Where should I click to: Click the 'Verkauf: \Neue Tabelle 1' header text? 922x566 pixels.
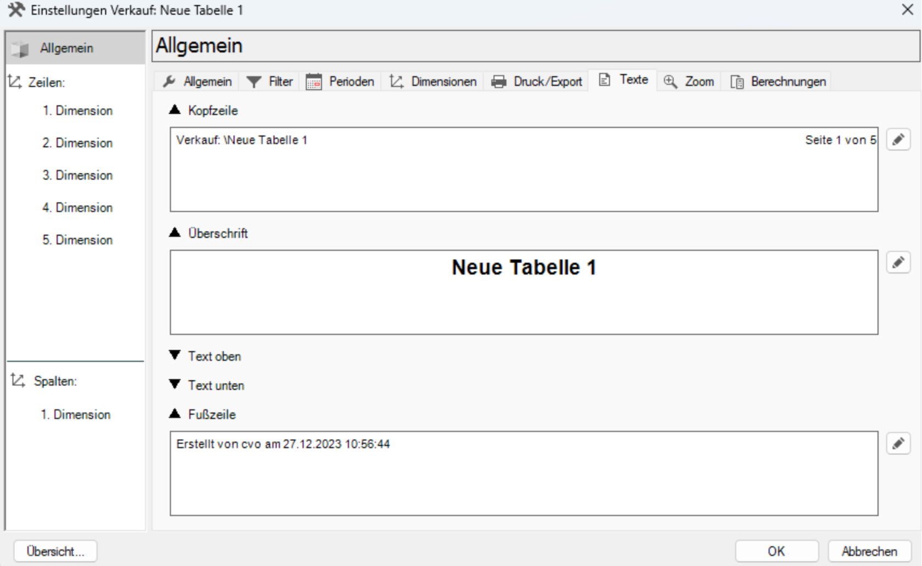[x=241, y=140]
